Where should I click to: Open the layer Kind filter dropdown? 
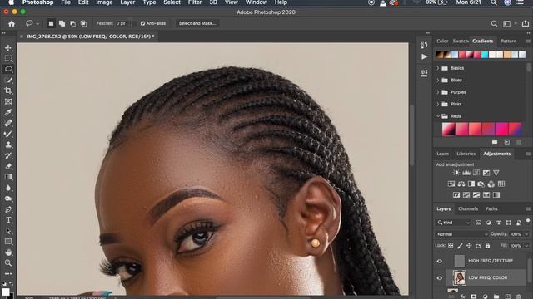[x=454, y=223]
